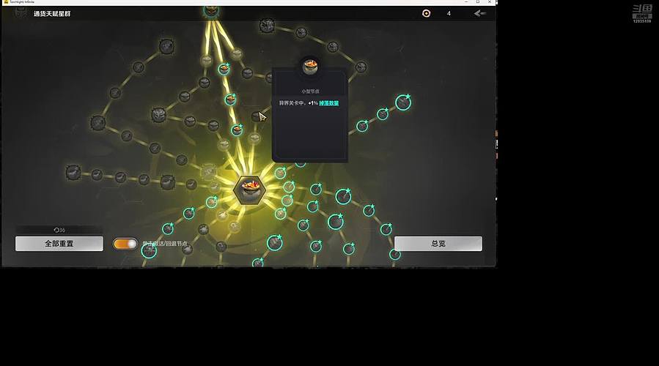Select the large dim node at far left
Image resolution: width=659 pixels, height=366 pixels.
click(x=73, y=172)
